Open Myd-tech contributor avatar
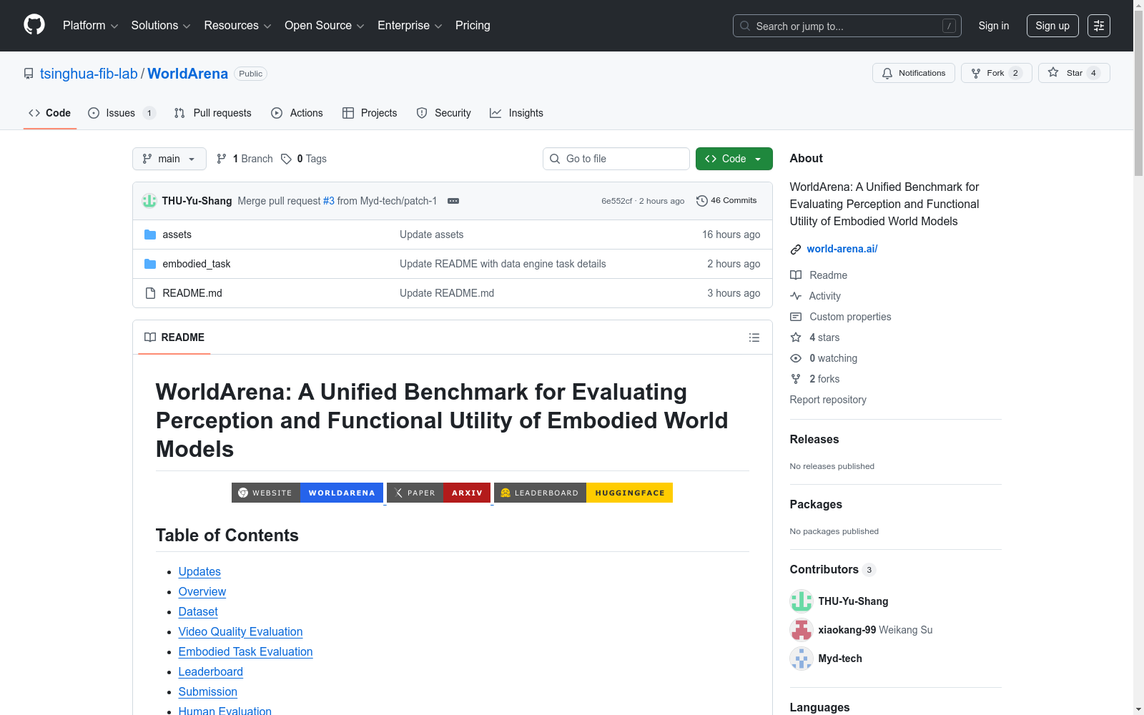This screenshot has height=715, width=1144. point(802,659)
